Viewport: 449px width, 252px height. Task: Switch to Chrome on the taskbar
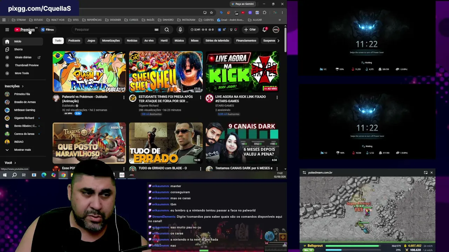(x=63, y=175)
